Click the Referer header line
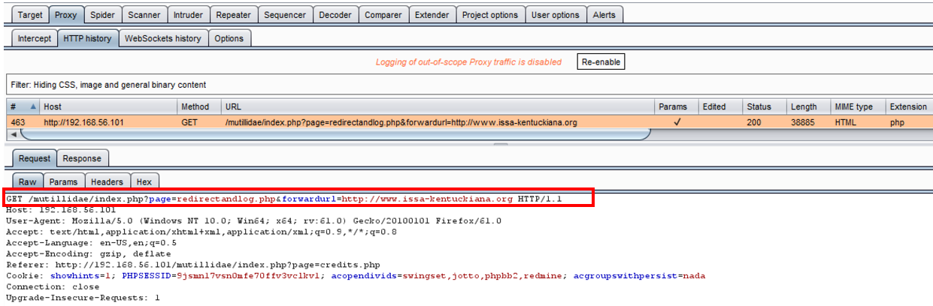Viewport: 933px width, 306px height. [193, 265]
